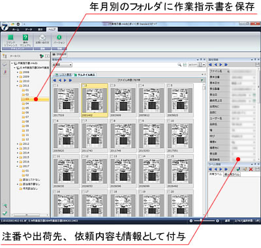Open the Command Reference green book icon
The width and height of the screenshot is (261, 248).
click(x=10, y=37)
